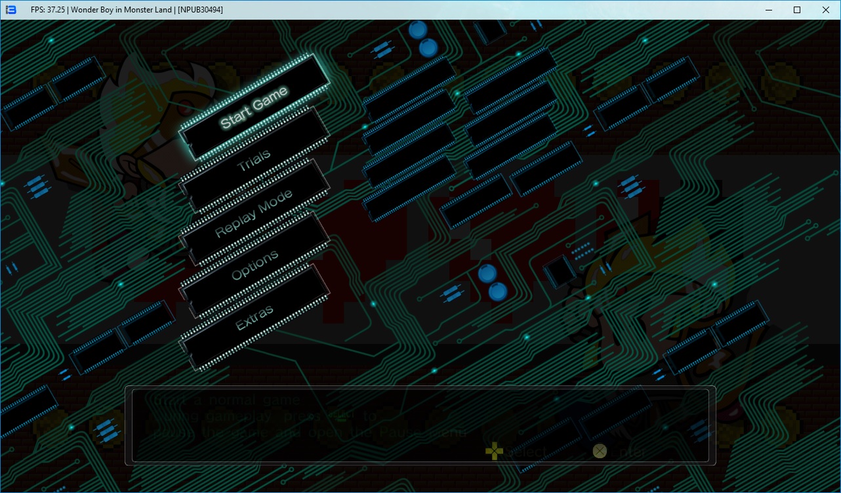Image resolution: width=841 pixels, height=493 pixels.
Task: Open the Trials menu entry
Action: click(255, 160)
